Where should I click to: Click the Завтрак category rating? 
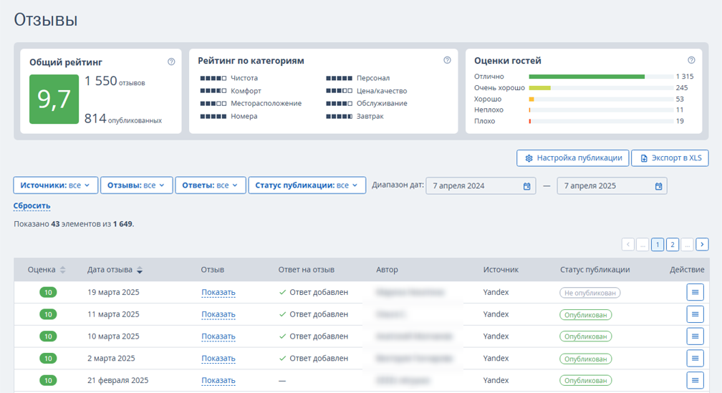tap(355, 117)
